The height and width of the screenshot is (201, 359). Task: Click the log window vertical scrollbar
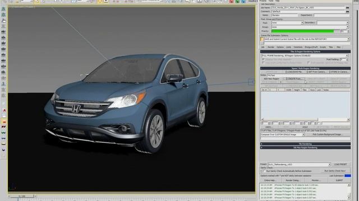pyautogui.click(x=349, y=191)
